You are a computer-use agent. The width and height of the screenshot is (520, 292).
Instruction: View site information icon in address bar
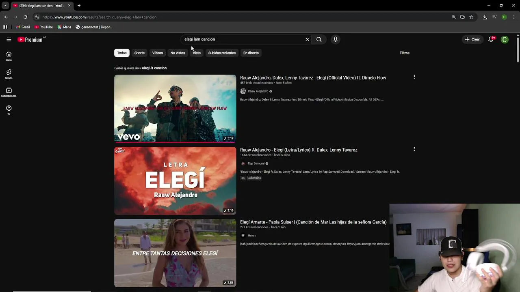pyautogui.click(x=37, y=17)
